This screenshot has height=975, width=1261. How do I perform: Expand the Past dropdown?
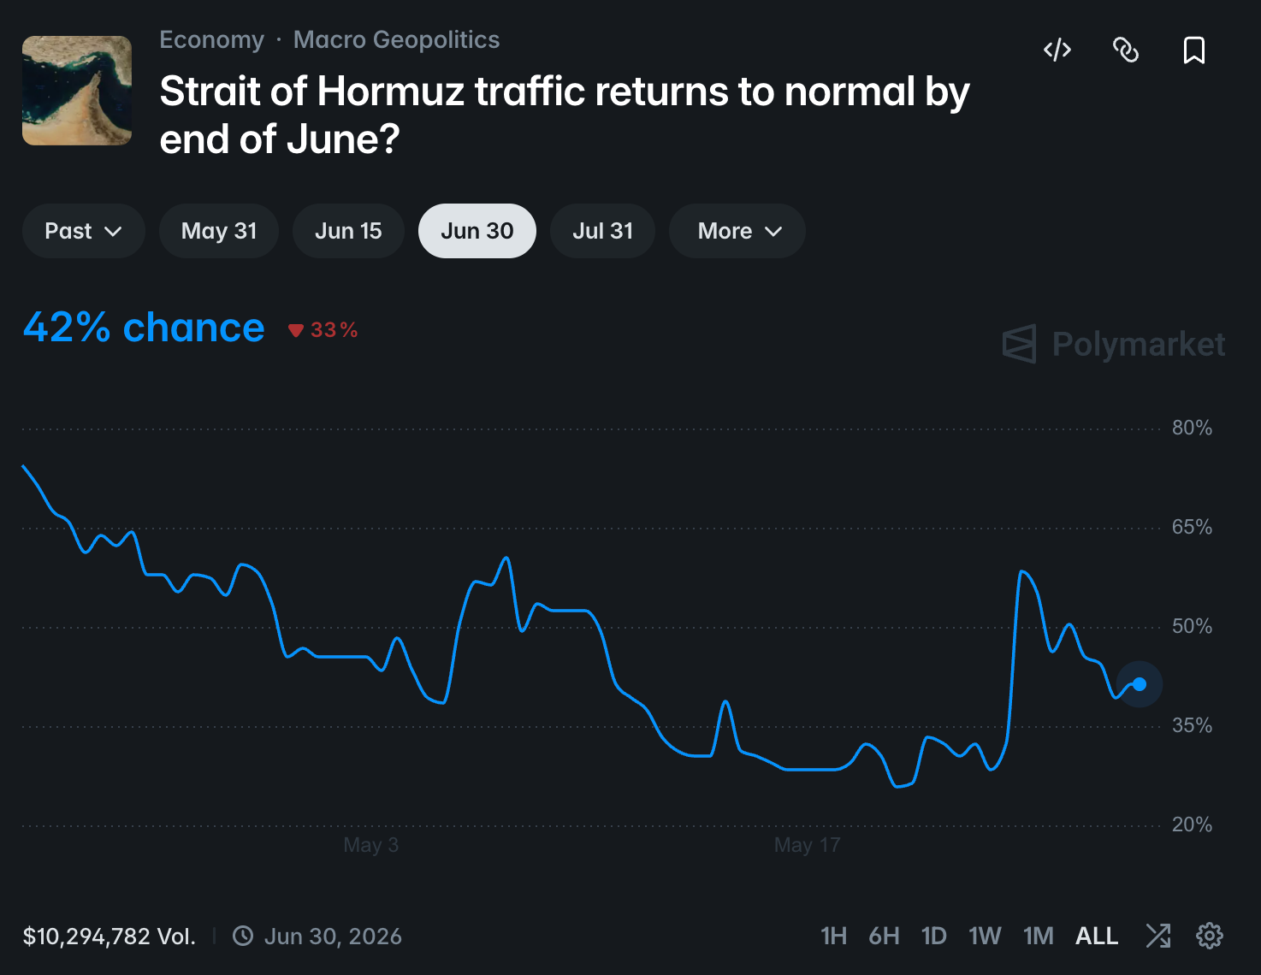[x=84, y=231]
